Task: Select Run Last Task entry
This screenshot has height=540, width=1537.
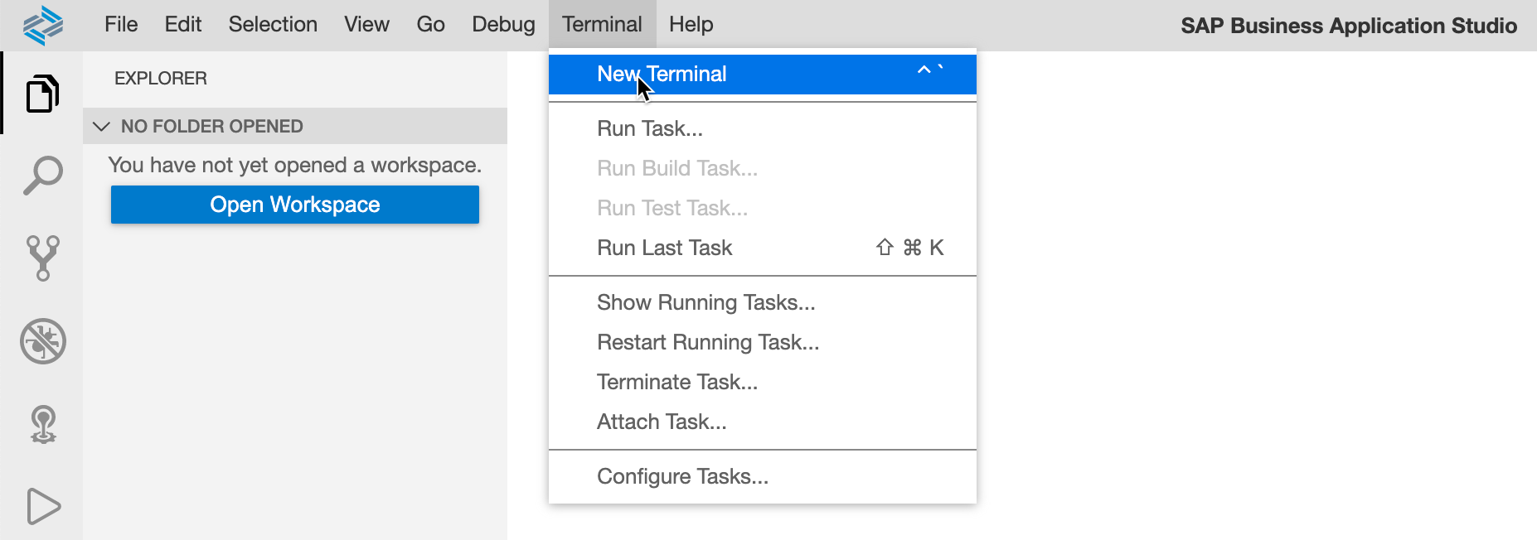Action: point(763,248)
